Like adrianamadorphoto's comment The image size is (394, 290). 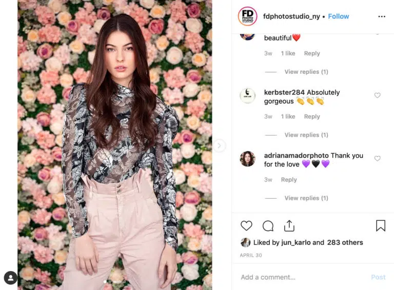click(377, 158)
